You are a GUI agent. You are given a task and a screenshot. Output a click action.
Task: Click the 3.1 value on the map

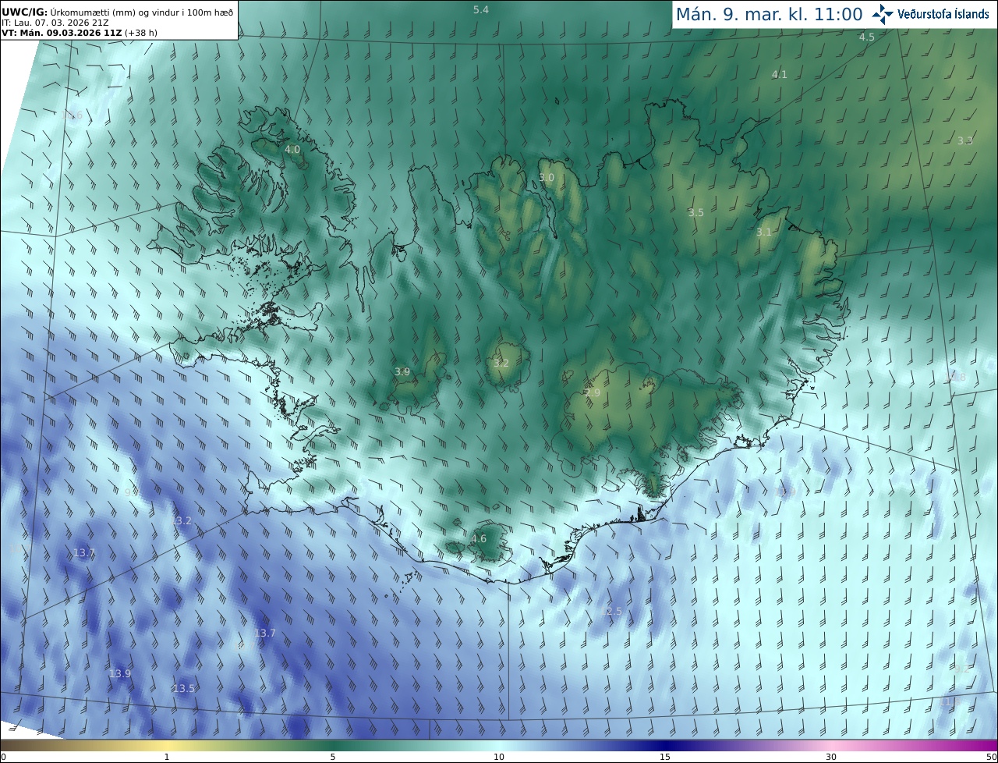coord(764,232)
